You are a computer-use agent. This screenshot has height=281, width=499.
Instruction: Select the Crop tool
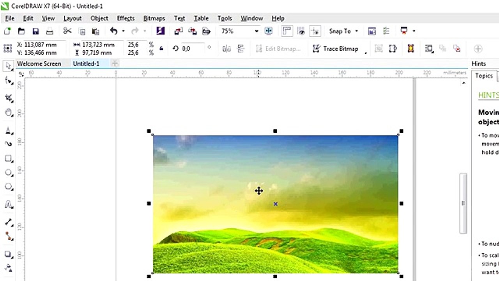[x=8, y=98]
